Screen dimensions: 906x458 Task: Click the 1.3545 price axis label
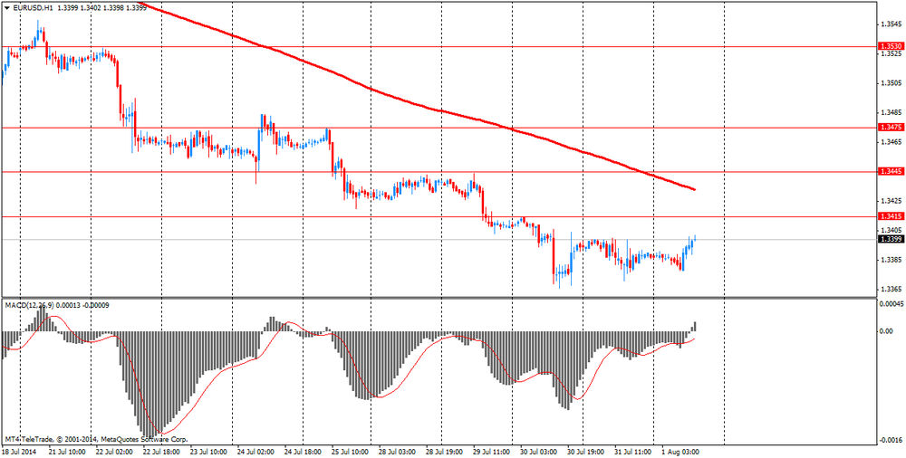point(891,24)
